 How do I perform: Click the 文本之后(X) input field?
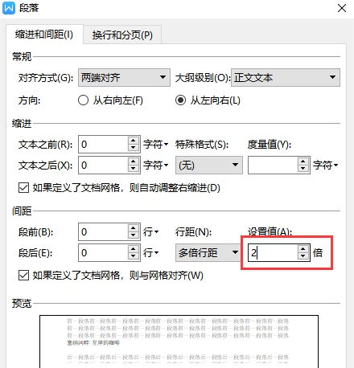tap(103, 166)
